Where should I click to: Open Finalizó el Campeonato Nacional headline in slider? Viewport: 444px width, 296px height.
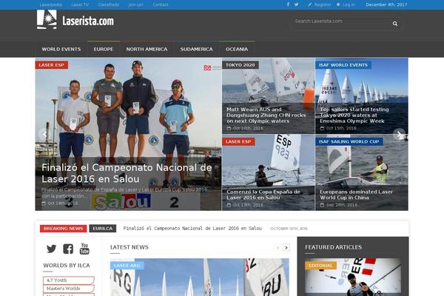coord(127,173)
